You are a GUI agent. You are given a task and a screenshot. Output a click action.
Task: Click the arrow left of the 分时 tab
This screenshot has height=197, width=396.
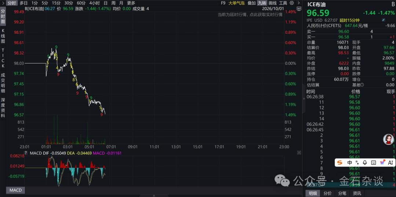click(3, 3)
